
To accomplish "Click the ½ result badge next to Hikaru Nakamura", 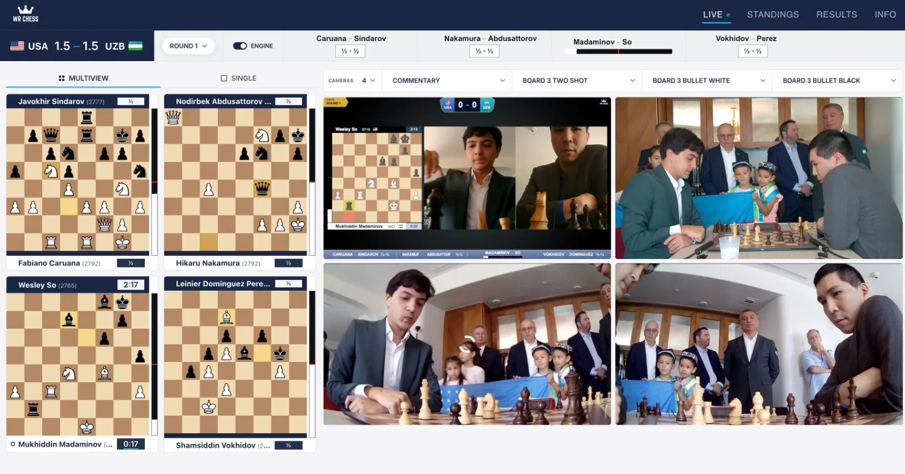I will [x=288, y=263].
